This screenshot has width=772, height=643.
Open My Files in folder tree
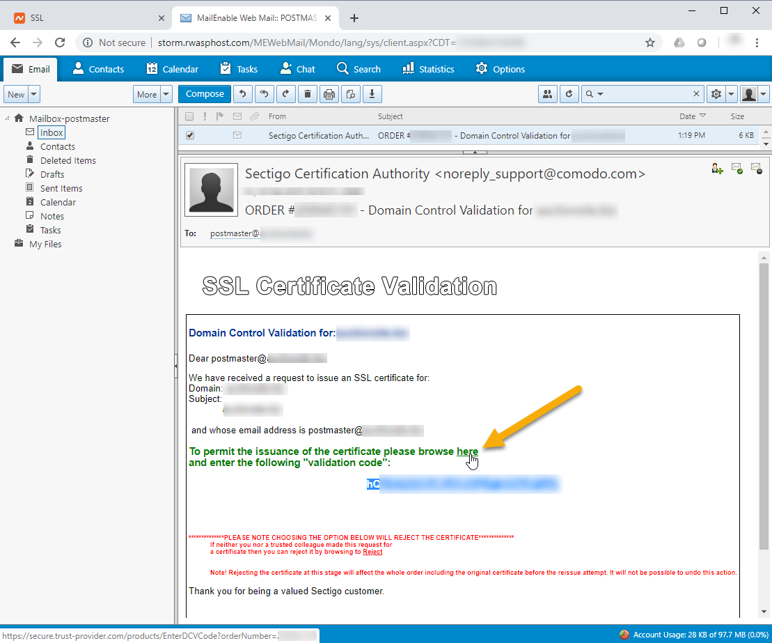pos(45,244)
